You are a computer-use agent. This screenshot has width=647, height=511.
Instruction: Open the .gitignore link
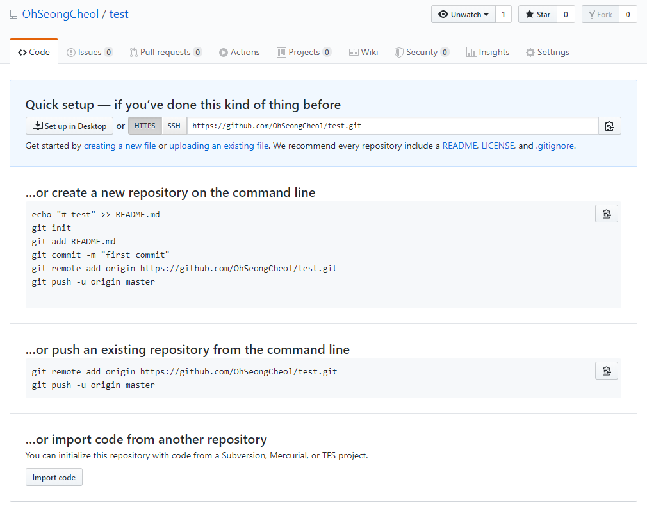(555, 146)
